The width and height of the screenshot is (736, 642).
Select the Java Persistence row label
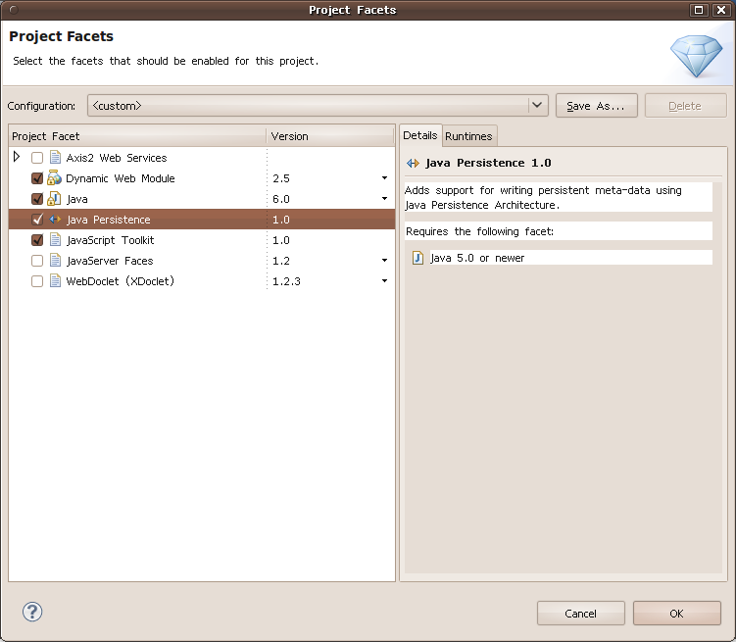coord(109,220)
